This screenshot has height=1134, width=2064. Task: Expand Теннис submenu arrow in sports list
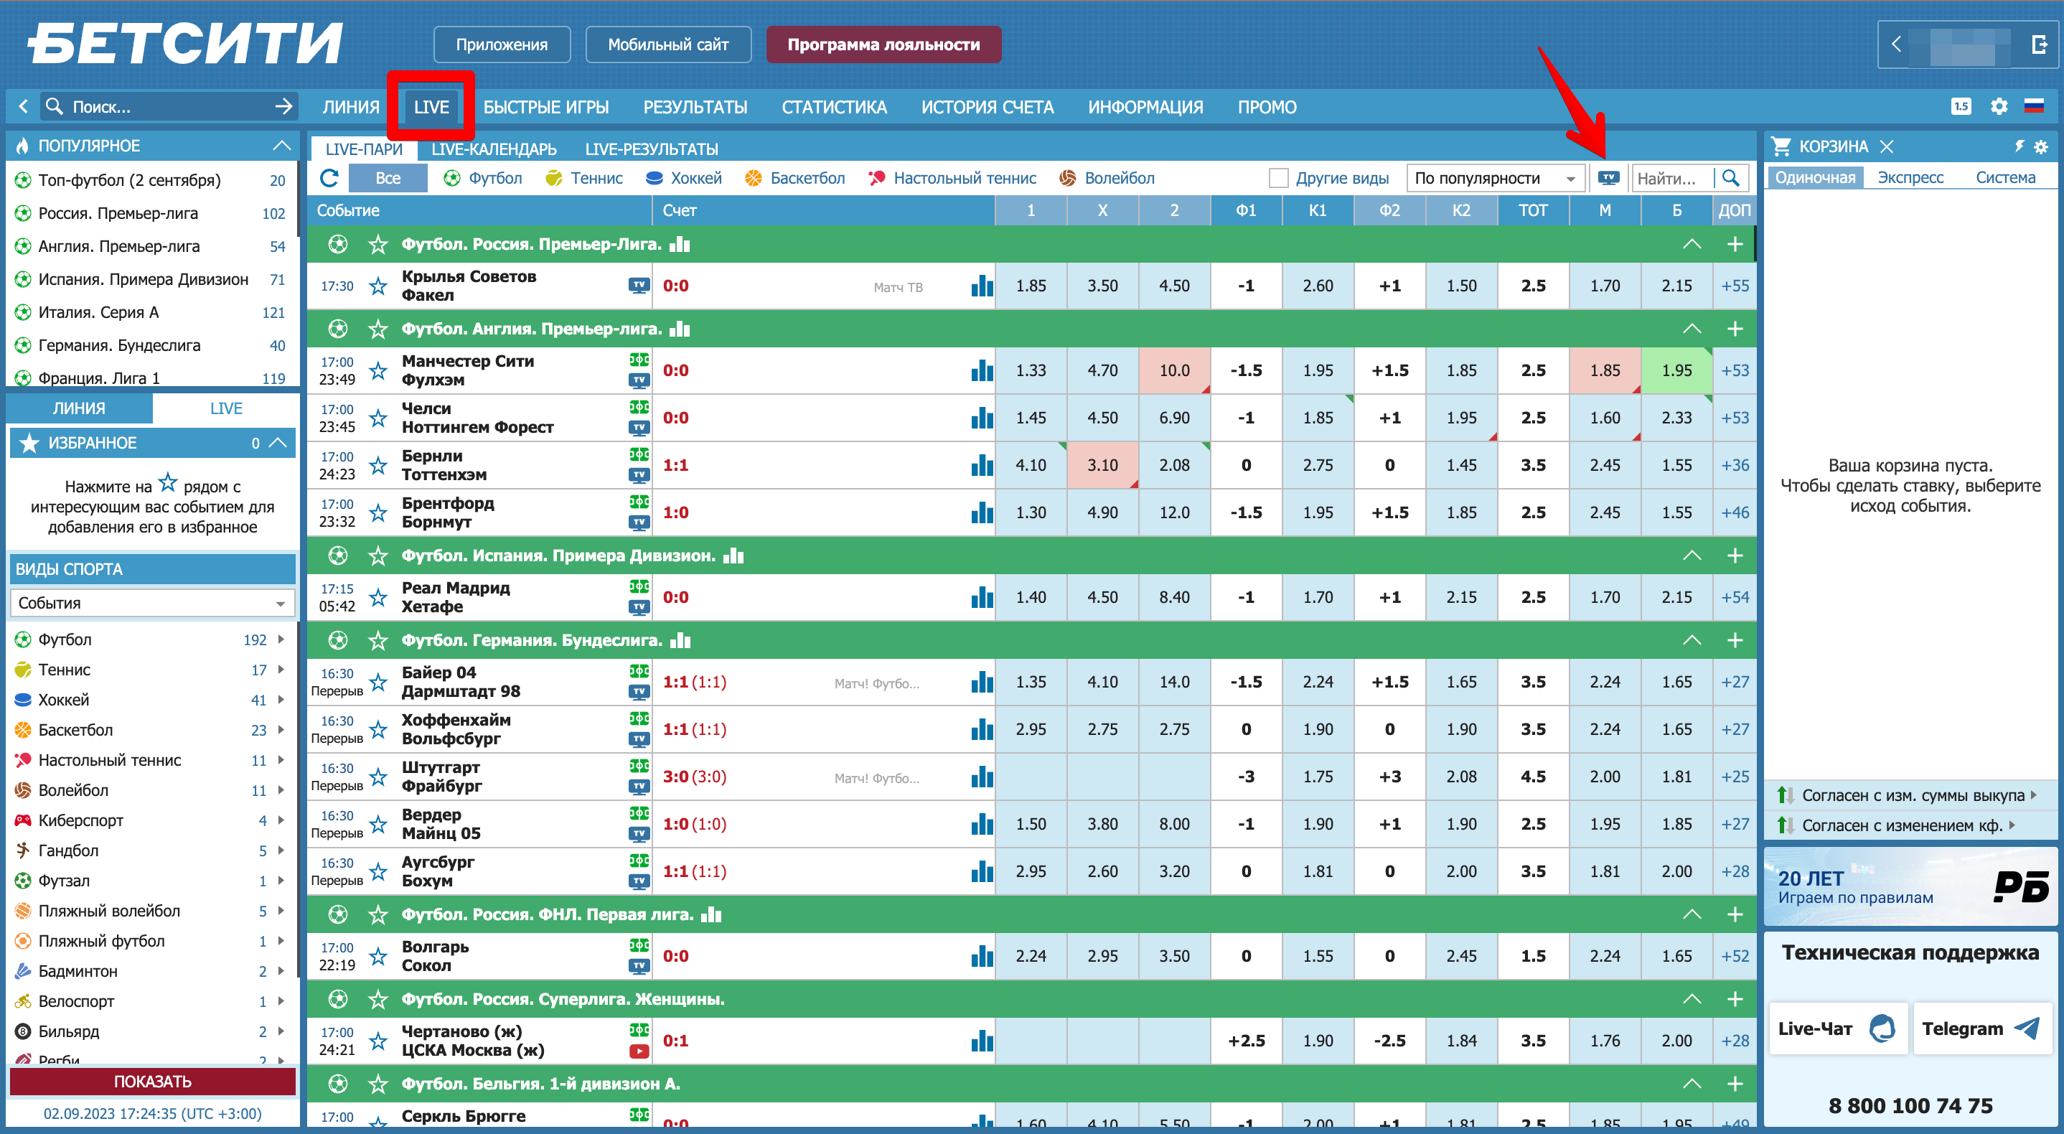click(281, 669)
